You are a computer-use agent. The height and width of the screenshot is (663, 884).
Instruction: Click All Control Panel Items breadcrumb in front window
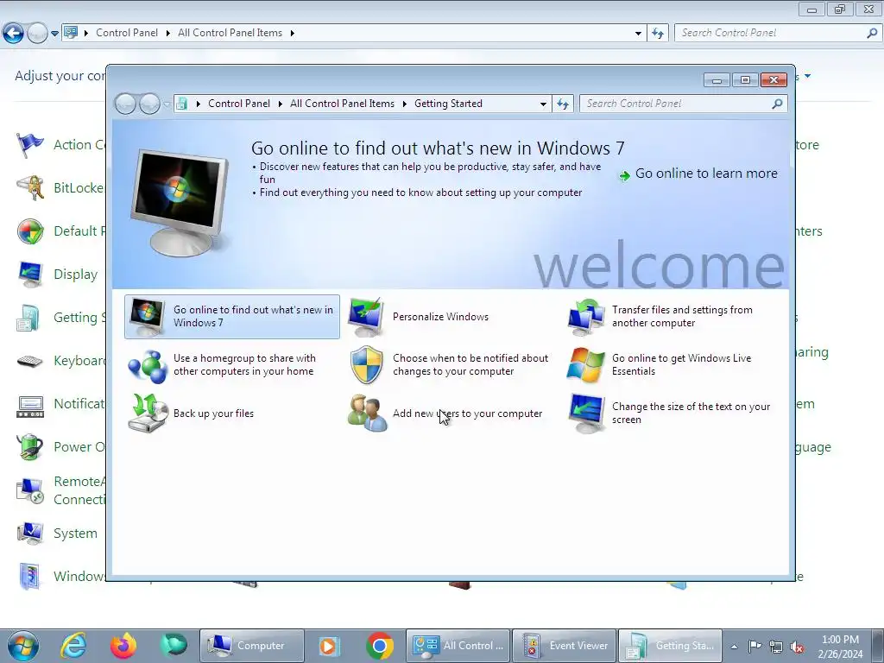click(x=342, y=104)
